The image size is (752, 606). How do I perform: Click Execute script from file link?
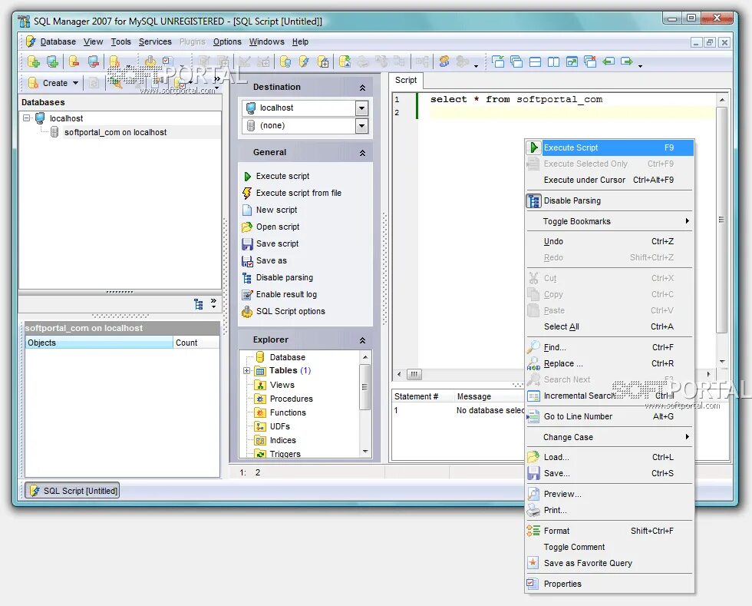click(x=298, y=193)
